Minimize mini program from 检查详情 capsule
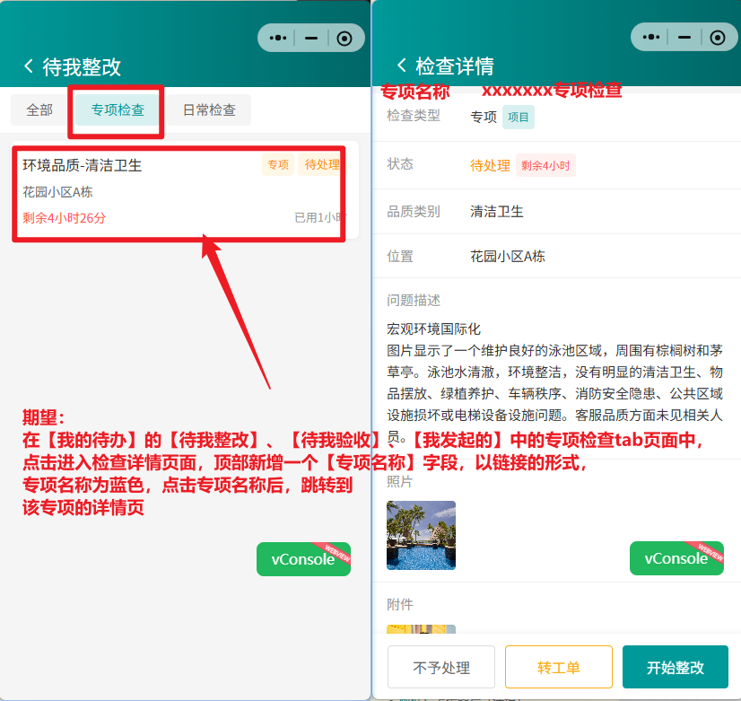The width and height of the screenshot is (741, 701). pos(684,37)
